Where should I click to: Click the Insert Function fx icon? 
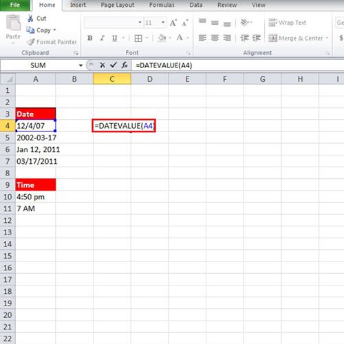coord(125,65)
